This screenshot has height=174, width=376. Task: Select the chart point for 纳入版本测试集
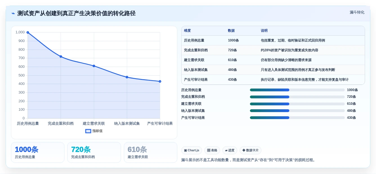127,77
